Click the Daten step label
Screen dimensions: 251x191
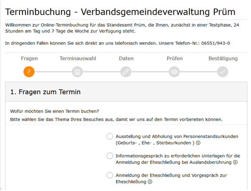click(x=126, y=59)
